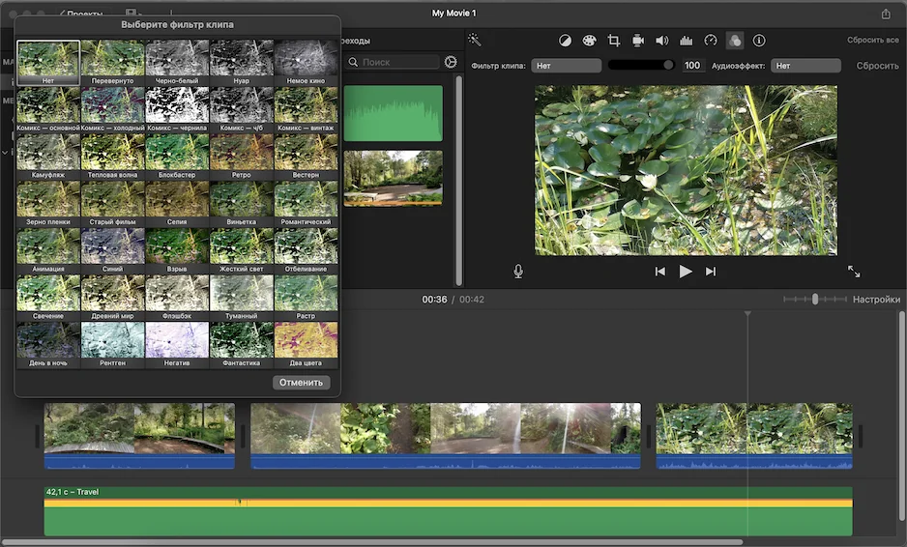The height and width of the screenshot is (547, 907).
Task: Open the 'Аудиоэффект' selector showing Нет
Action: 805,66
